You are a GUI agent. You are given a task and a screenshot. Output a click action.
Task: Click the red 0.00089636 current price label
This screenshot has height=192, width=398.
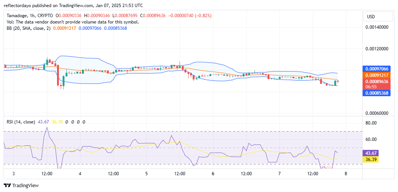(x=376, y=82)
